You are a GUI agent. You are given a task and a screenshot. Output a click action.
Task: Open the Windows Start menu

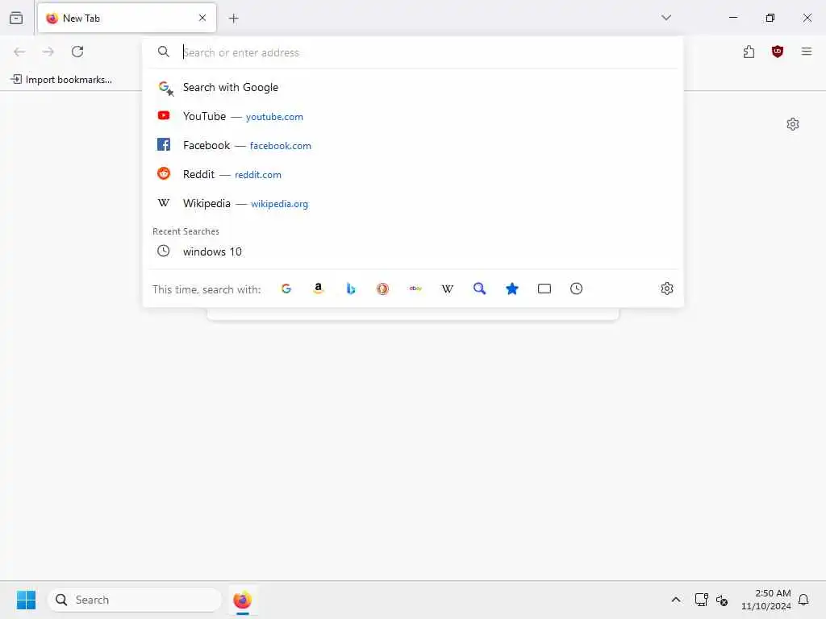(26, 600)
